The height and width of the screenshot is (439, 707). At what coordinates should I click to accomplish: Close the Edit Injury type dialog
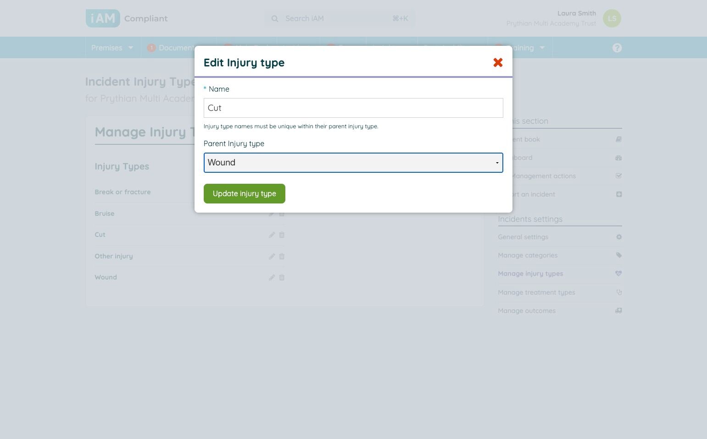[x=498, y=62]
